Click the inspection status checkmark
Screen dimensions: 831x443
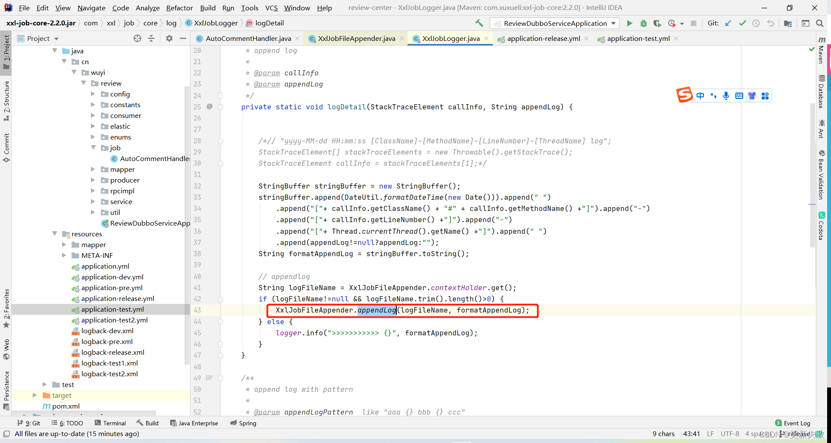click(x=812, y=50)
